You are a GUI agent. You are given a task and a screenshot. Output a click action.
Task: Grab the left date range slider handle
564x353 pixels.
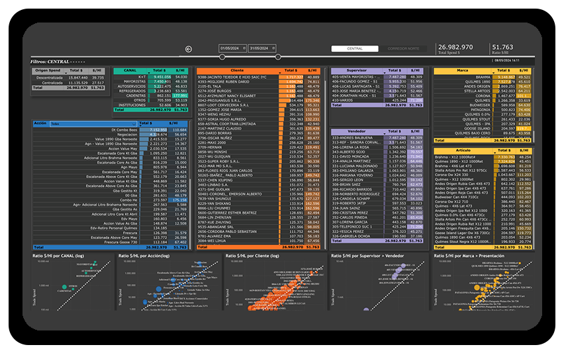pyautogui.click(x=222, y=57)
